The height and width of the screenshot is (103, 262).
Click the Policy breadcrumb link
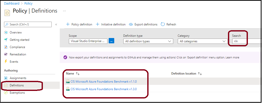(x=28, y=3)
